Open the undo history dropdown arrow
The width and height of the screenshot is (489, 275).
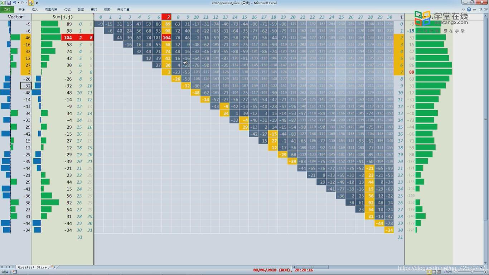[18, 3]
